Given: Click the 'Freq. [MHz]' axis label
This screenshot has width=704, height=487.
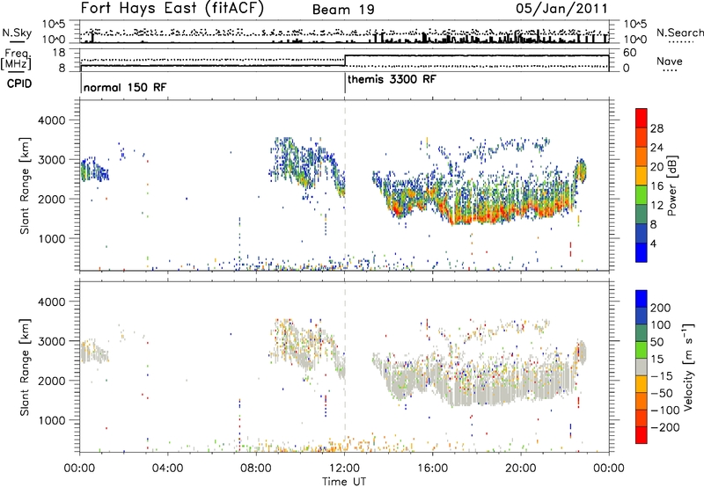Looking at the screenshot, I should tap(16, 59).
